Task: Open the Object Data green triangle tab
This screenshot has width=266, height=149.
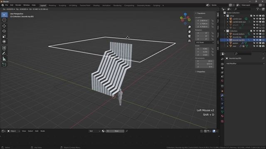Action: point(222,112)
